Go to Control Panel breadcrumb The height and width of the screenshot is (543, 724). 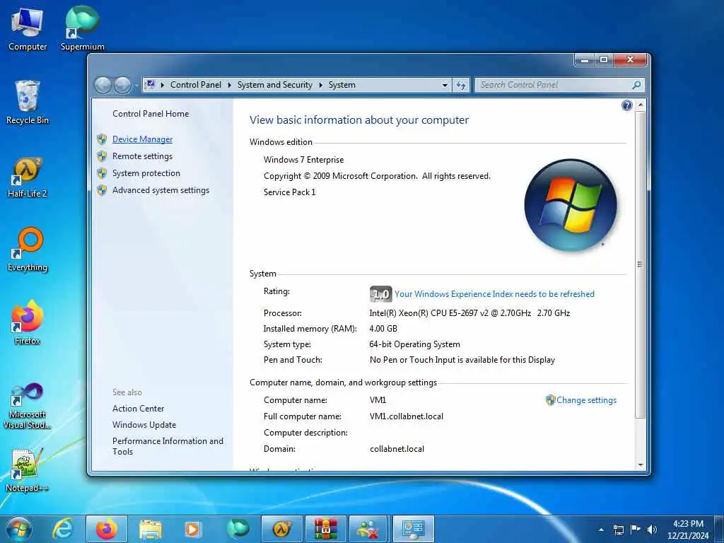click(196, 85)
